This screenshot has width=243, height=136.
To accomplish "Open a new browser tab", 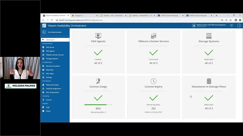I will tap(216, 15).
